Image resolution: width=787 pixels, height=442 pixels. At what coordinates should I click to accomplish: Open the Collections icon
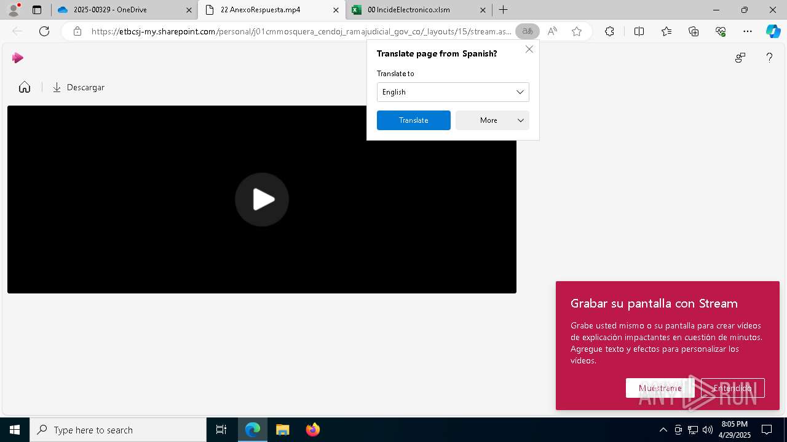694,31
